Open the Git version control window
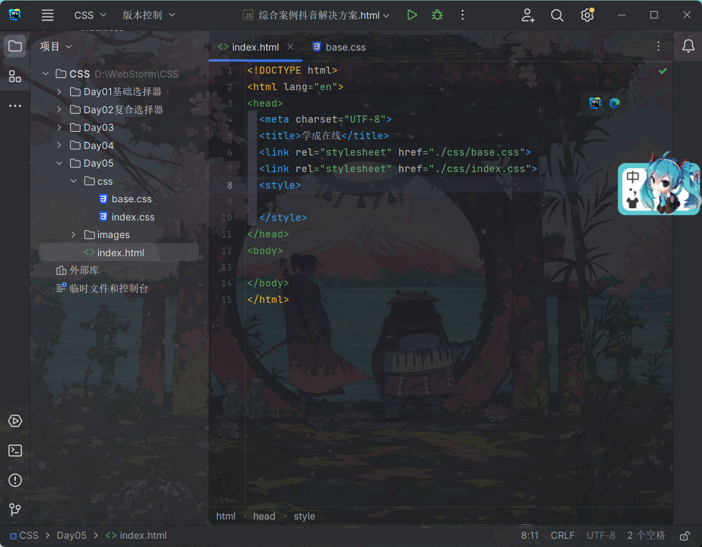Image resolution: width=702 pixels, height=547 pixels. (15, 510)
